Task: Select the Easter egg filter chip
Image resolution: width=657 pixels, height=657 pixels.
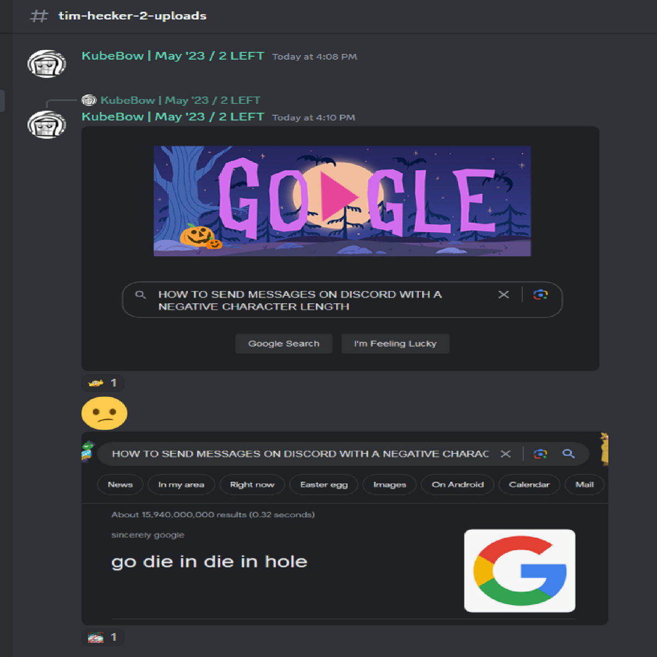Action: click(324, 485)
